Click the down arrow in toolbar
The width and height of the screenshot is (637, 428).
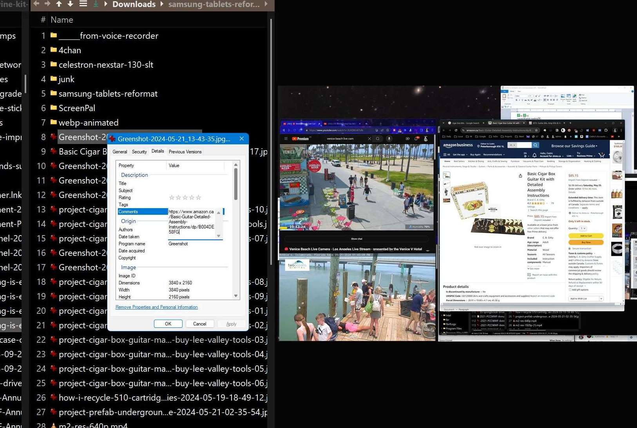71,4
